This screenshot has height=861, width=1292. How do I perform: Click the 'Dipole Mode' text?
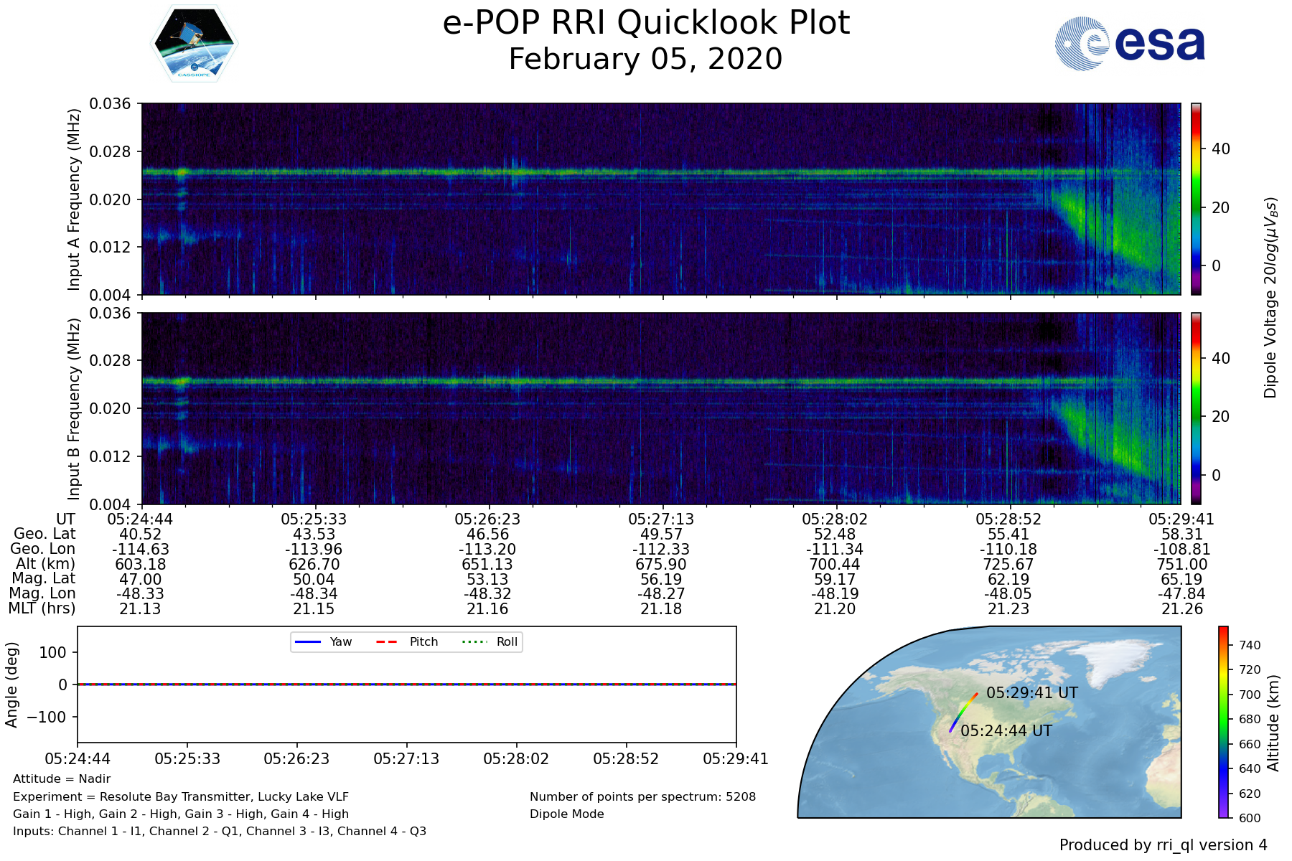pos(566,814)
